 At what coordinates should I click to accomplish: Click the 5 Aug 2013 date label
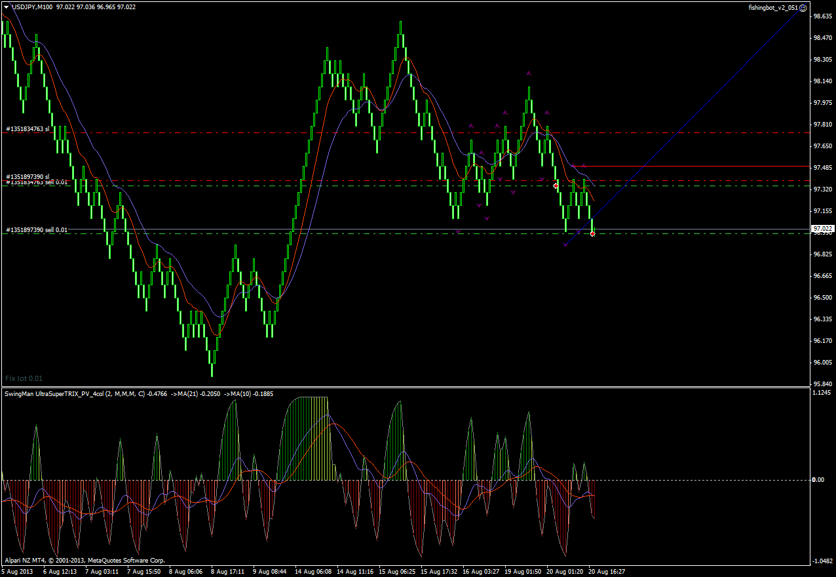[x=18, y=572]
